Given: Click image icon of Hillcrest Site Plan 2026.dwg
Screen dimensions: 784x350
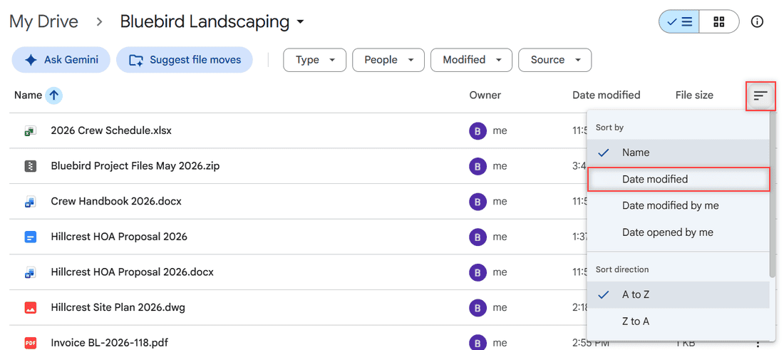Looking at the screenshot, I should [31, 307].
